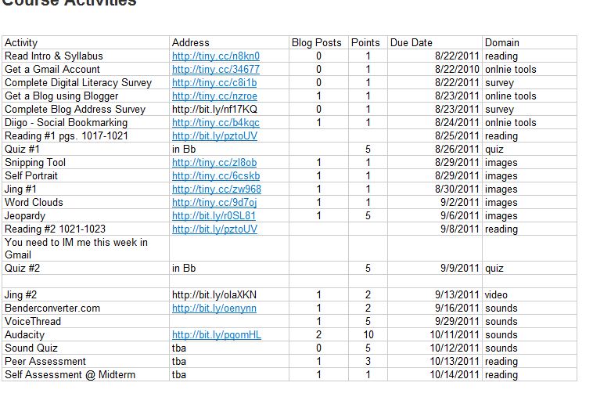Select the 'Jeopardy' activity cell
This screenshot has width=593, height=397.
tap(85, 215)
